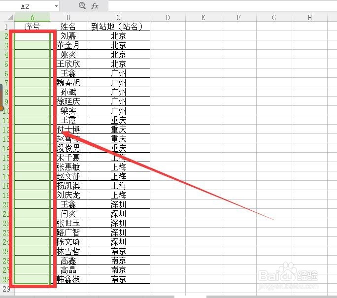
Task: Click into the formula bar input
Action: 222,6
